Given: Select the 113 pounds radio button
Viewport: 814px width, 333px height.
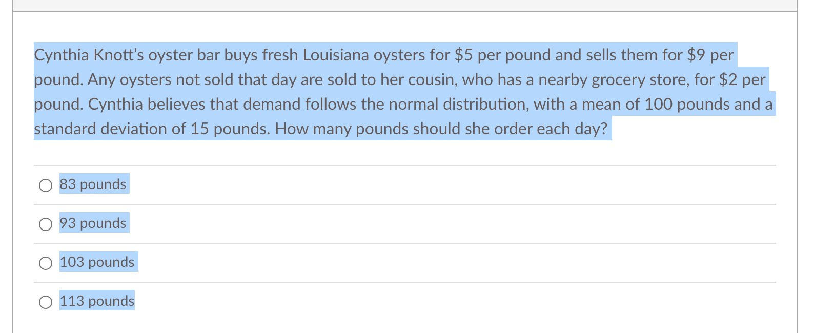Looking at the screenshot, I should (46, 302).
